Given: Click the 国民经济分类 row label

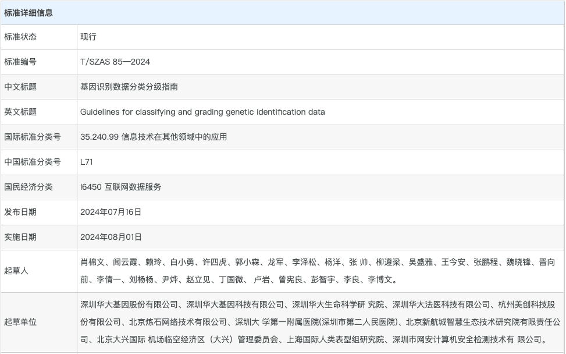Looking at the screenshot, I should tap(26, 187).
